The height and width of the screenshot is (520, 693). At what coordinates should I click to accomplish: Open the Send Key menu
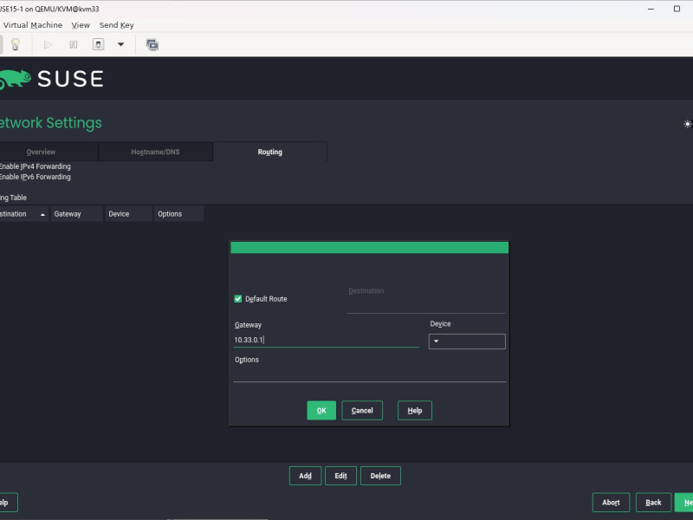pyautogui.click(x=116, y=25)
